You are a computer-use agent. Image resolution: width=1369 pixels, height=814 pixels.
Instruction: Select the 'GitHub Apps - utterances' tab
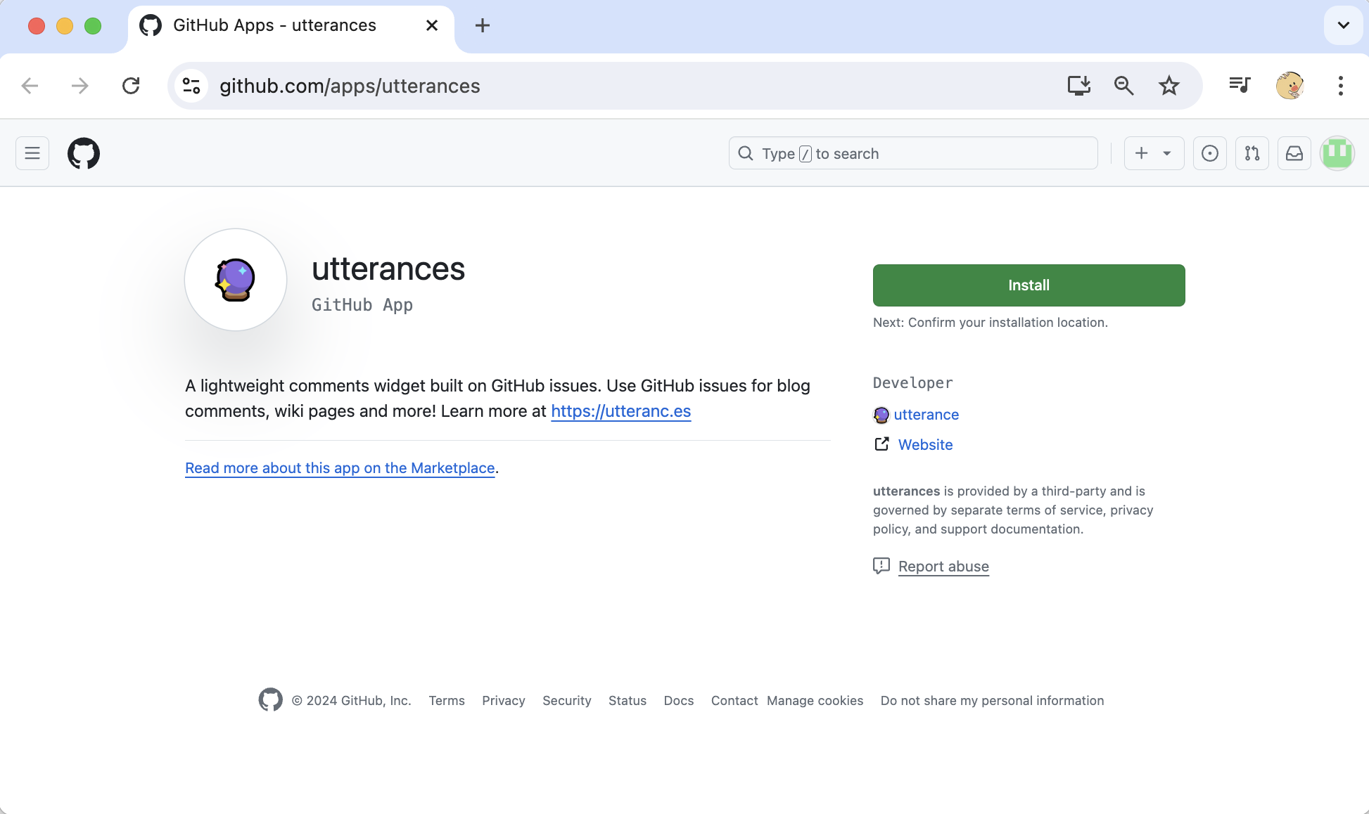click(x=291, y=26)
